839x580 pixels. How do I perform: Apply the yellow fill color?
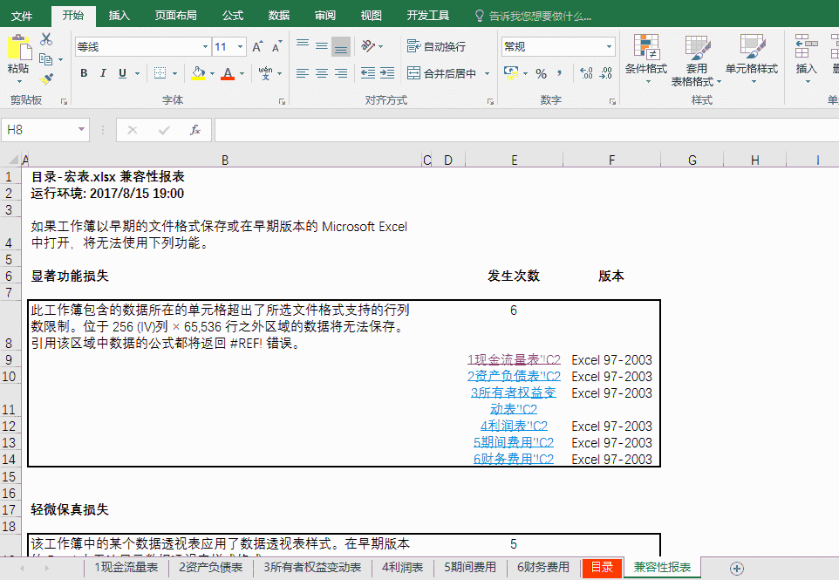point(198,73)
